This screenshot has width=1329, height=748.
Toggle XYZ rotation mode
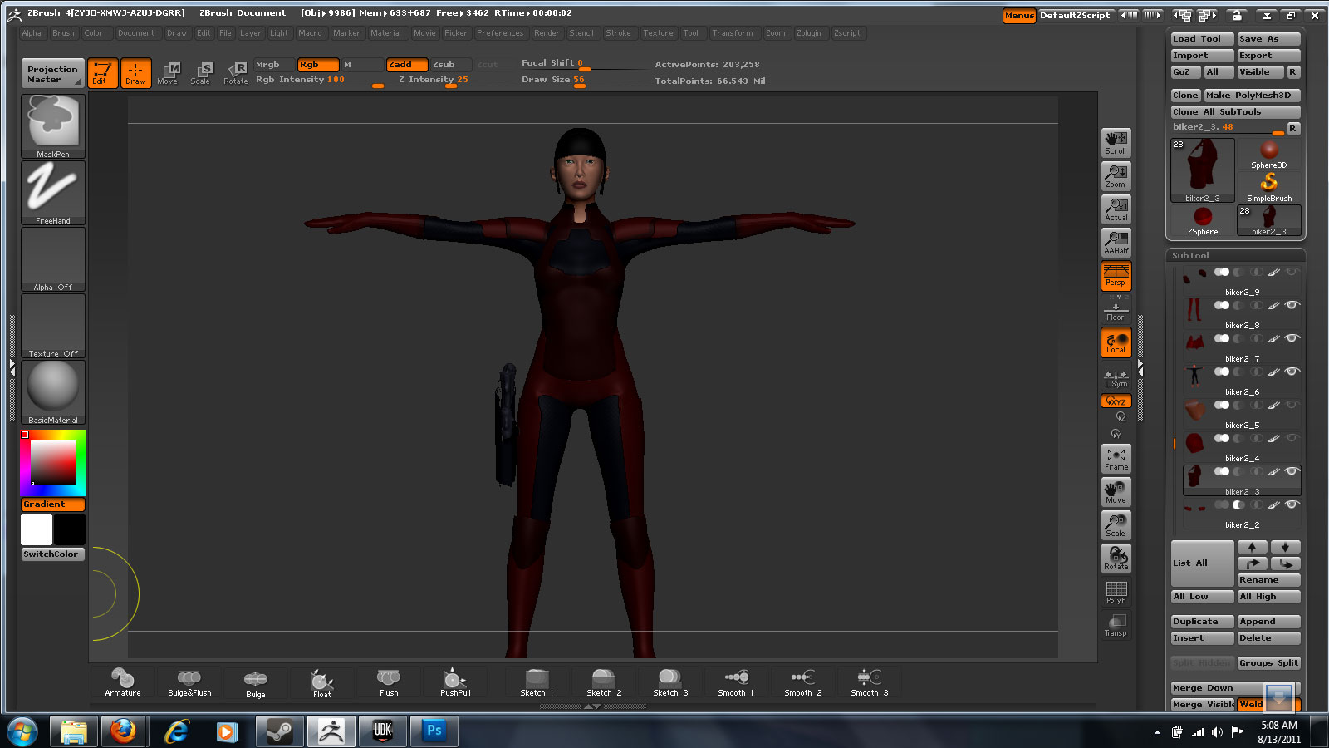tap(1116, 401)
